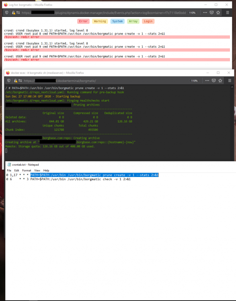The height and width of the screenshot is (301, 236).
Task: Click shield tracking icon in borgmatic log window
Action: coord(7,13)
